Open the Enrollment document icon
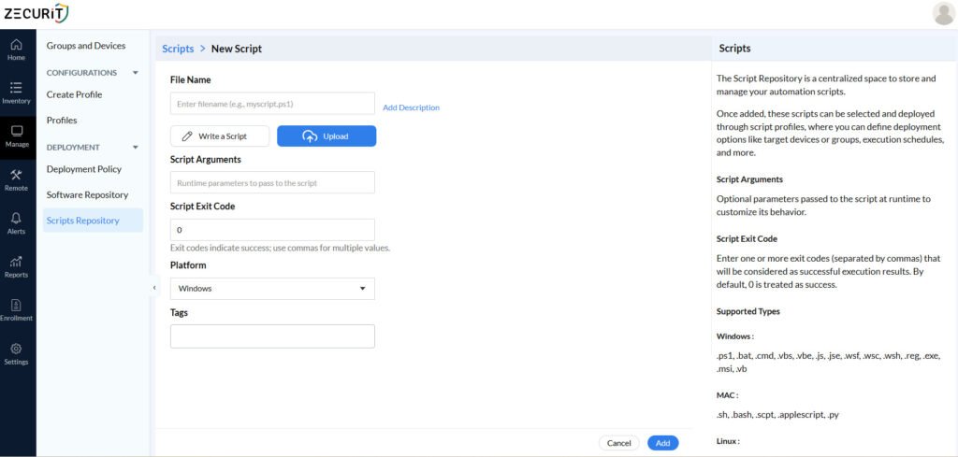Viewport: 958px width, 457px height. click(x=17, y=305)
